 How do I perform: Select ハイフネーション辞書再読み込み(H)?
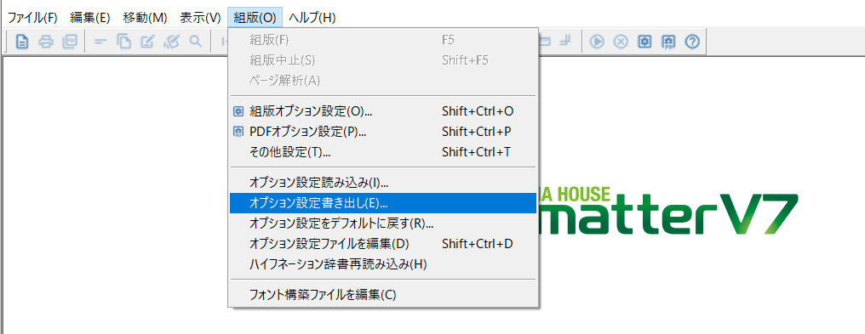tap(383, 264)
